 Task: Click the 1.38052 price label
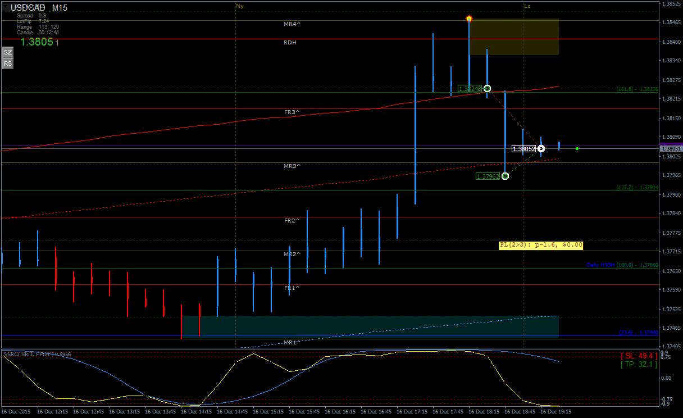coord(524,149)
